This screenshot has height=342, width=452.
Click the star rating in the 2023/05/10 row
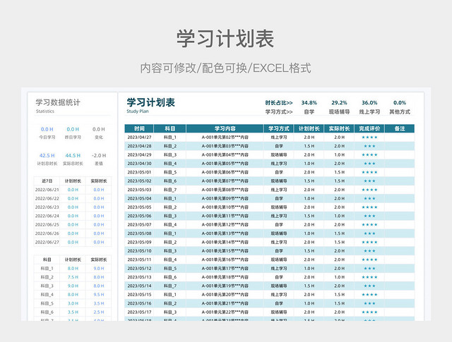point(369,251)
